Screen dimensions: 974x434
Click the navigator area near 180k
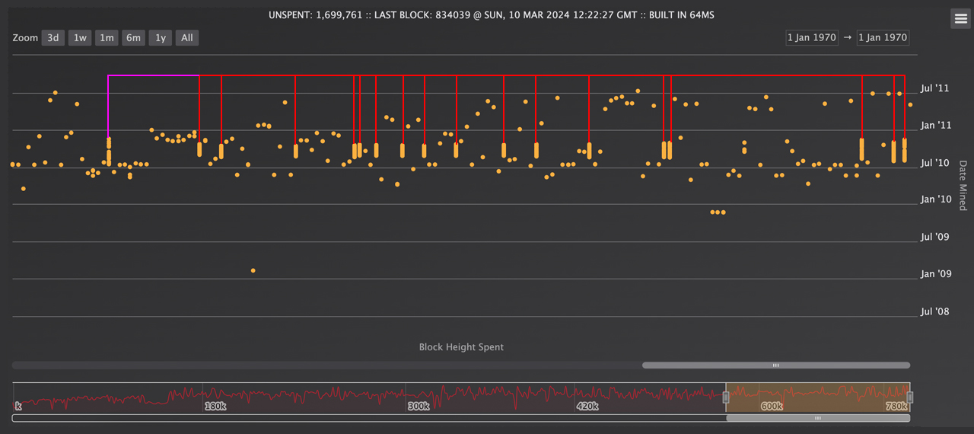point(215,397)
